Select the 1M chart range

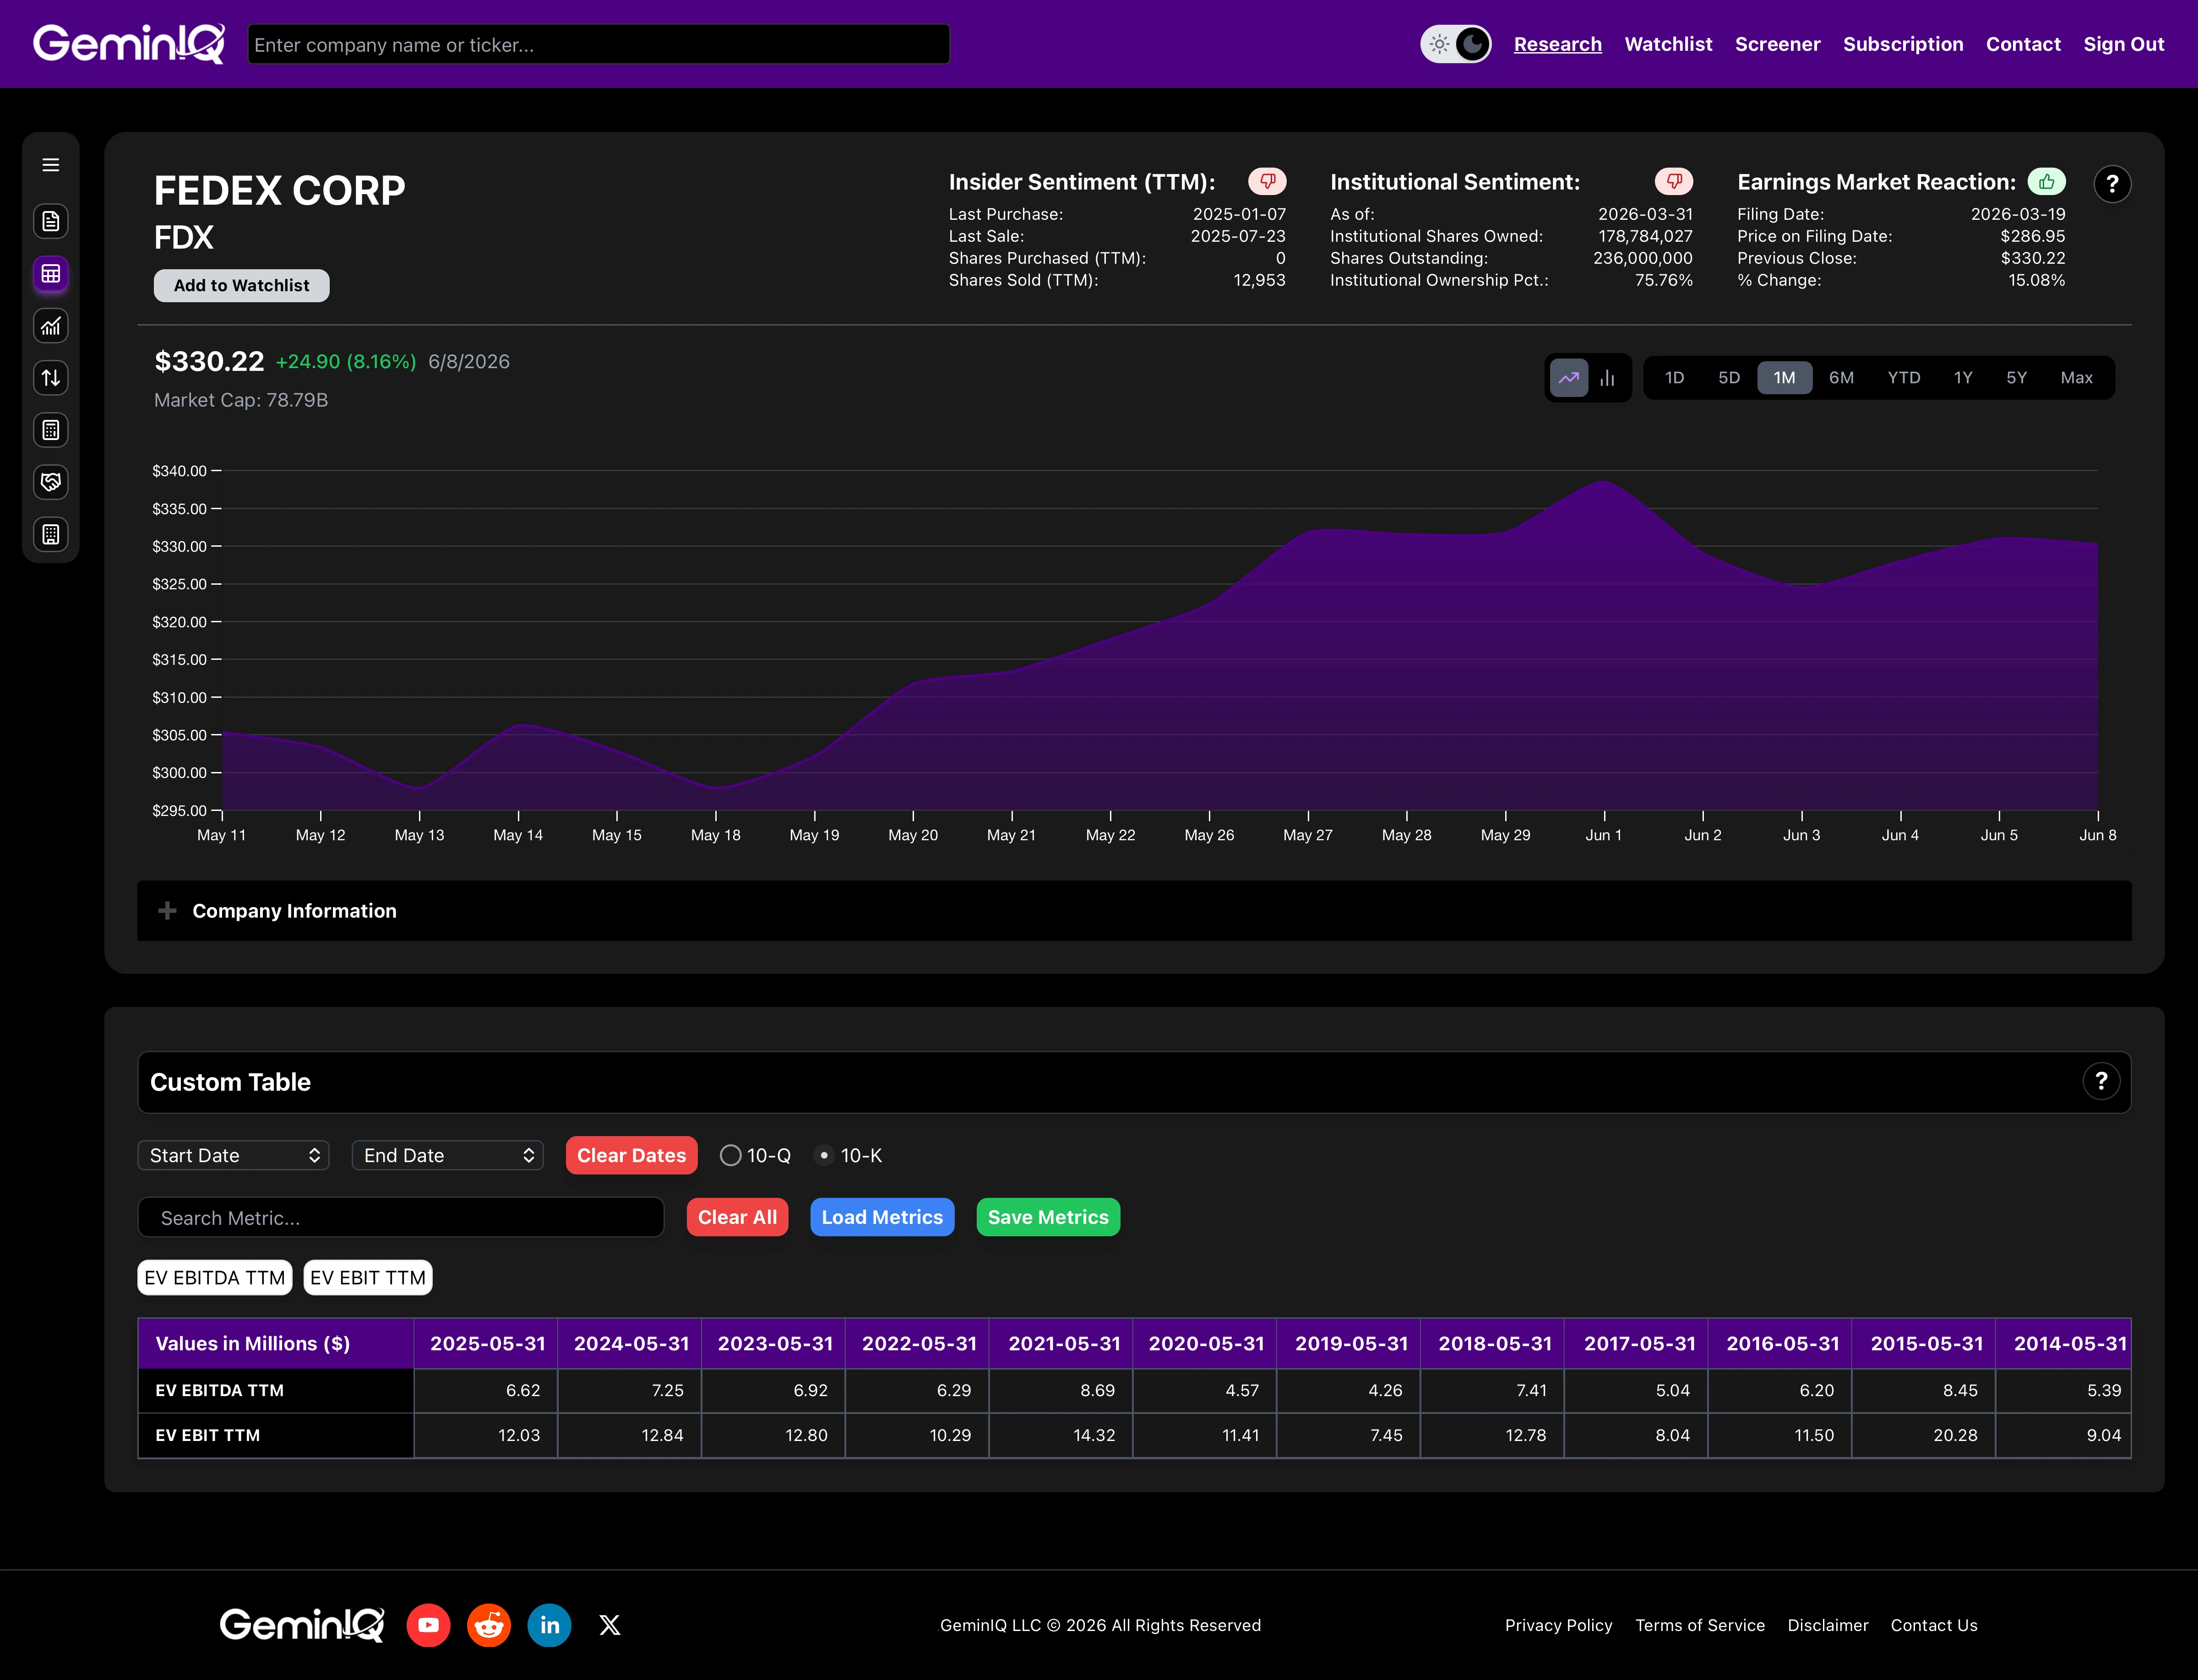1784,378
